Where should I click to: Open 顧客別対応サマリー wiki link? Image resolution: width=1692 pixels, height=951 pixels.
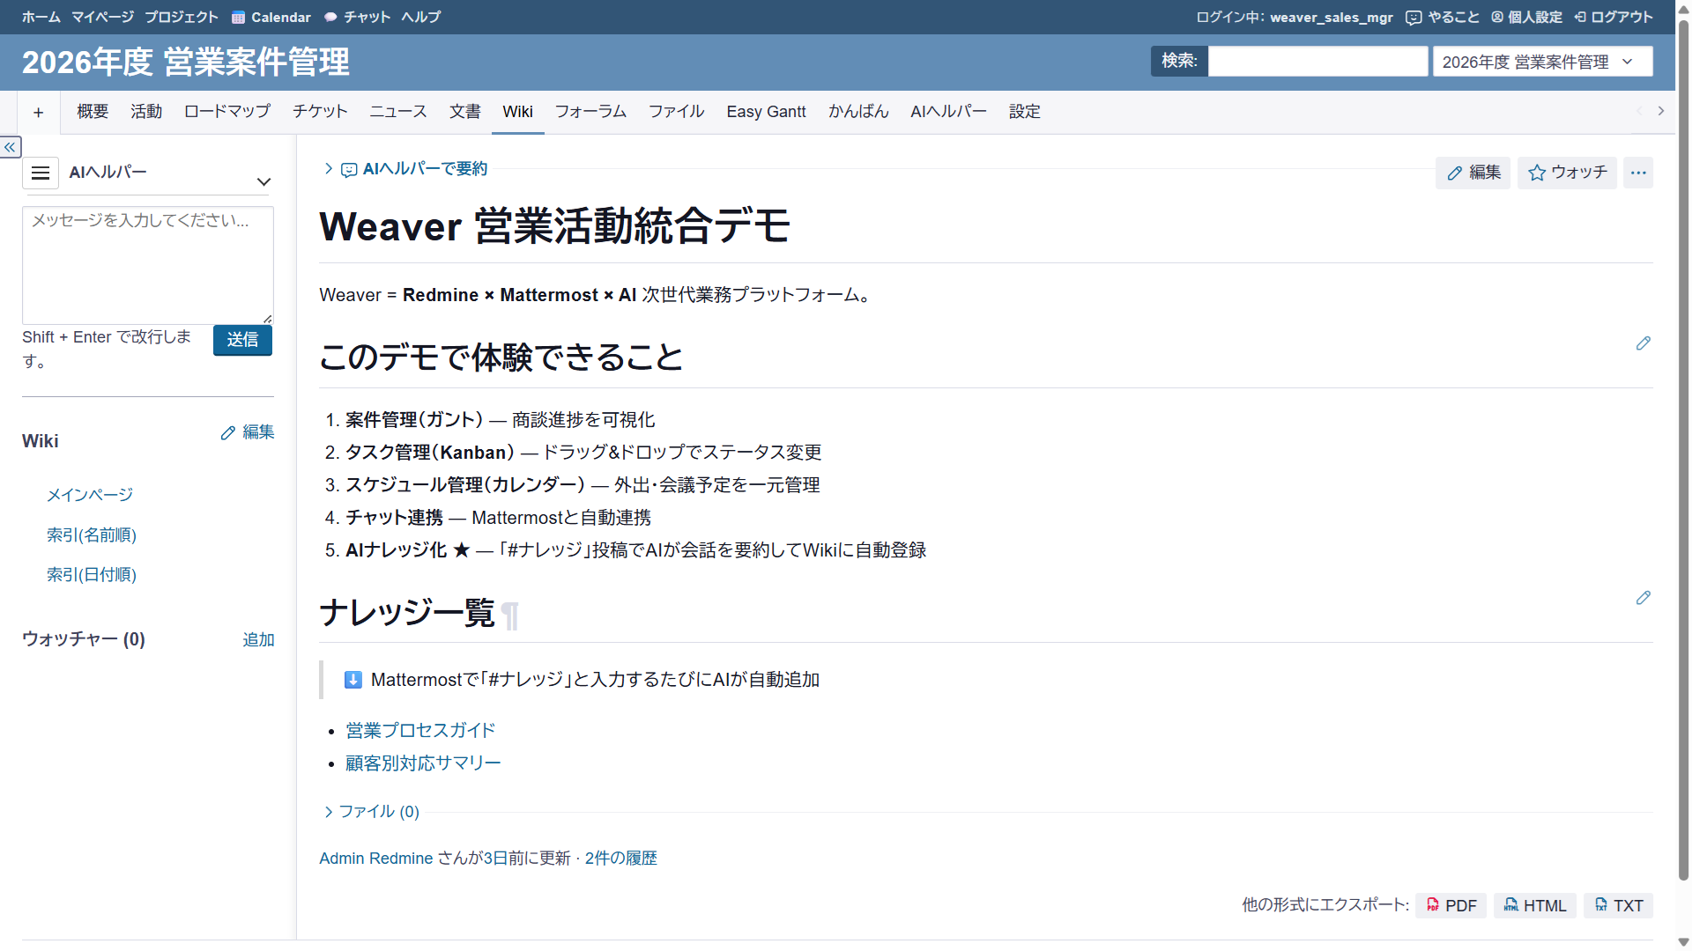click(423, 763)
